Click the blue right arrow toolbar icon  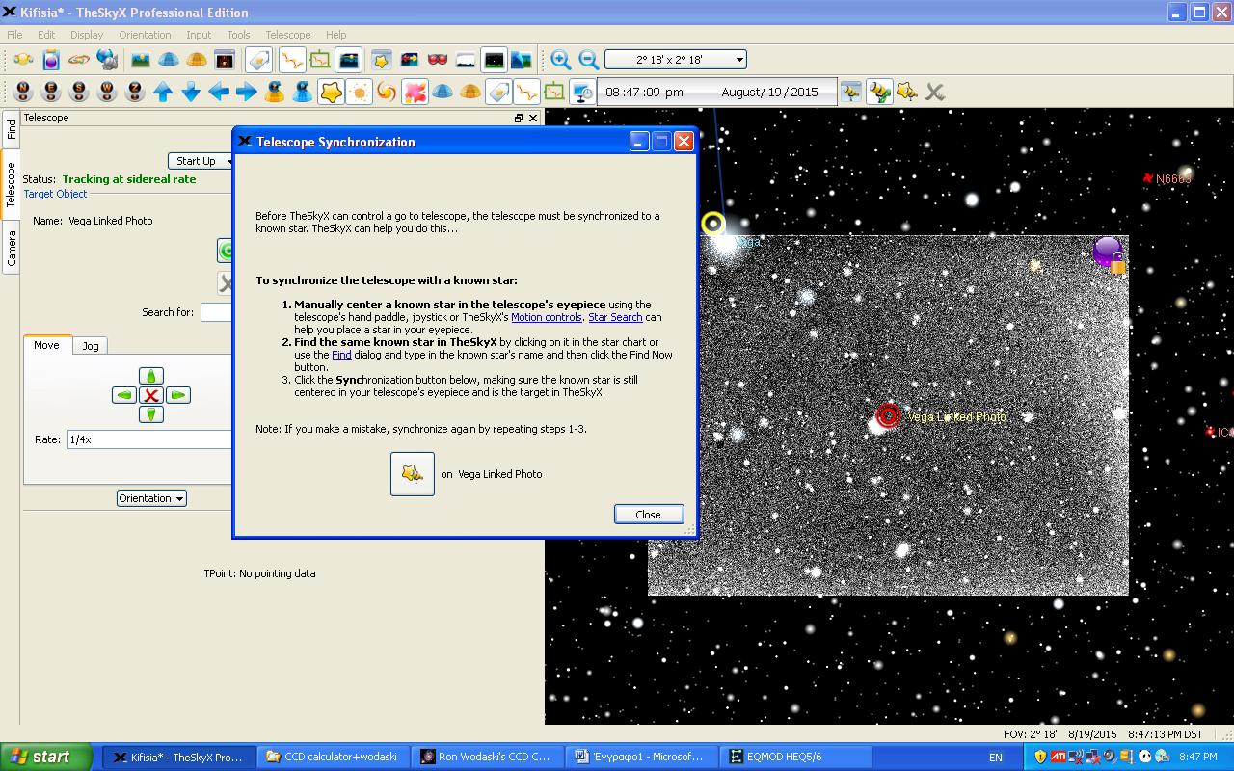pos(247,92)
